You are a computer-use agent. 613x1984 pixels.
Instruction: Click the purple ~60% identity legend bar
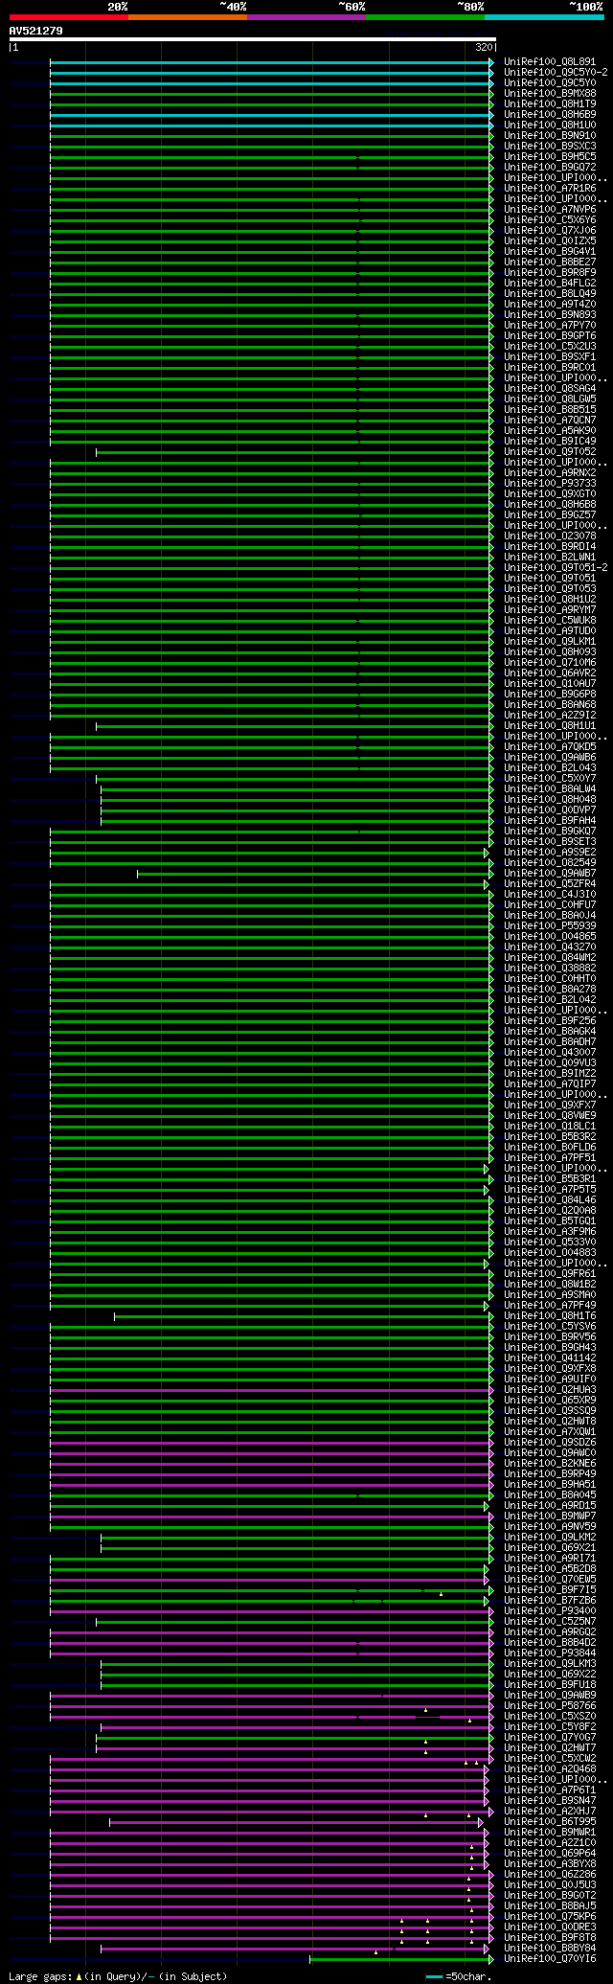[x=306, y=17]
